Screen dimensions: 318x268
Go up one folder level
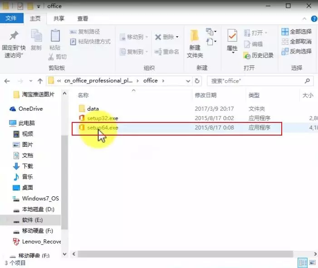[x=40, y=81]
